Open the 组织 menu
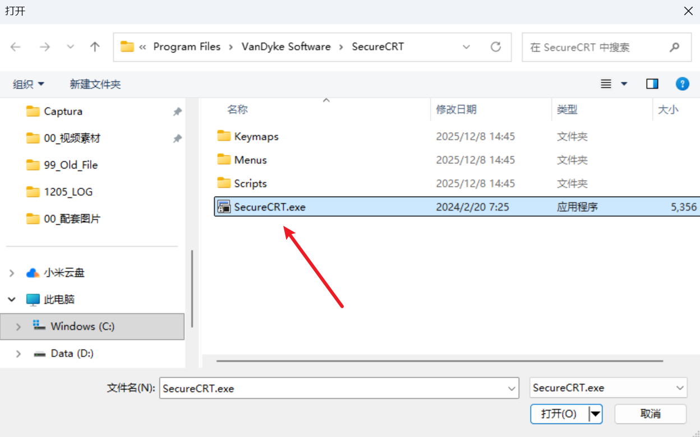Screen dimensions: 700x437 [x=29, y=84]
